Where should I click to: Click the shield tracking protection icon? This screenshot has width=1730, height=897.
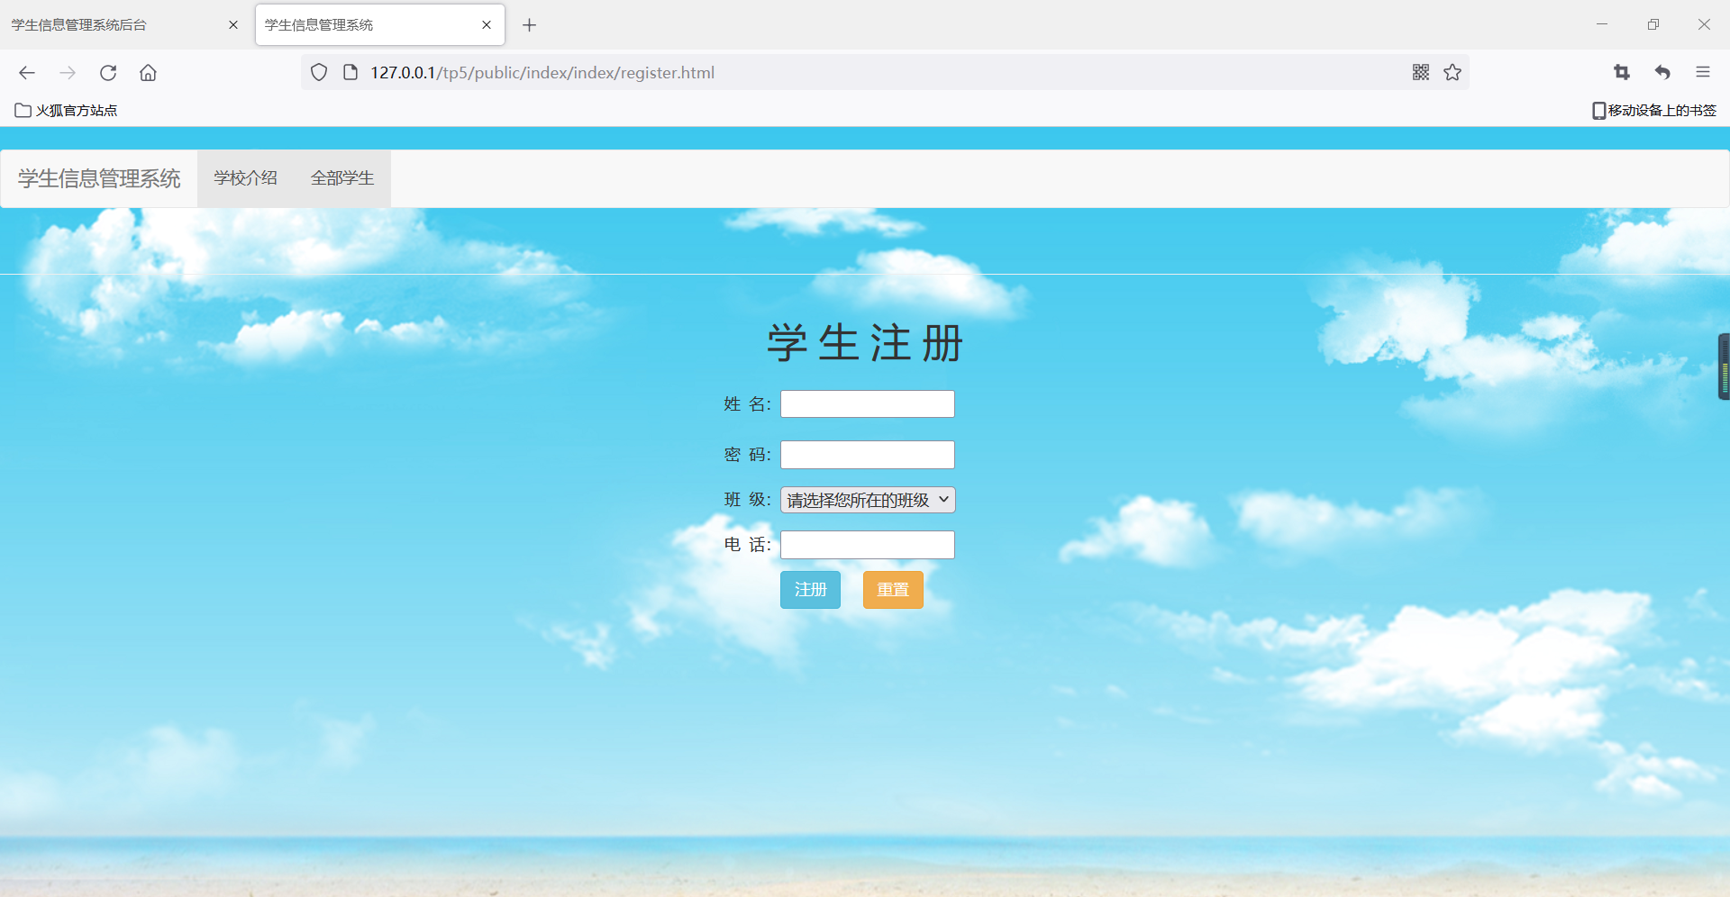point(318,72)
